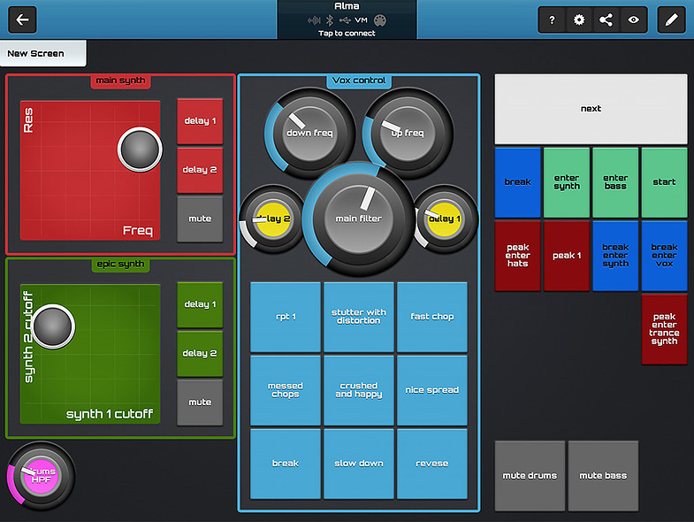This screenshot has width=694, height=522.
Task: Click the main synth group label
Action: coord(120,81)
